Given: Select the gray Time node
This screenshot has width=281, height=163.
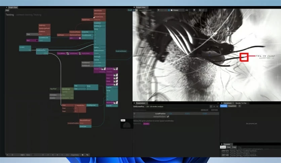Looking at the screenshot, I should click(x=32, y=34).
